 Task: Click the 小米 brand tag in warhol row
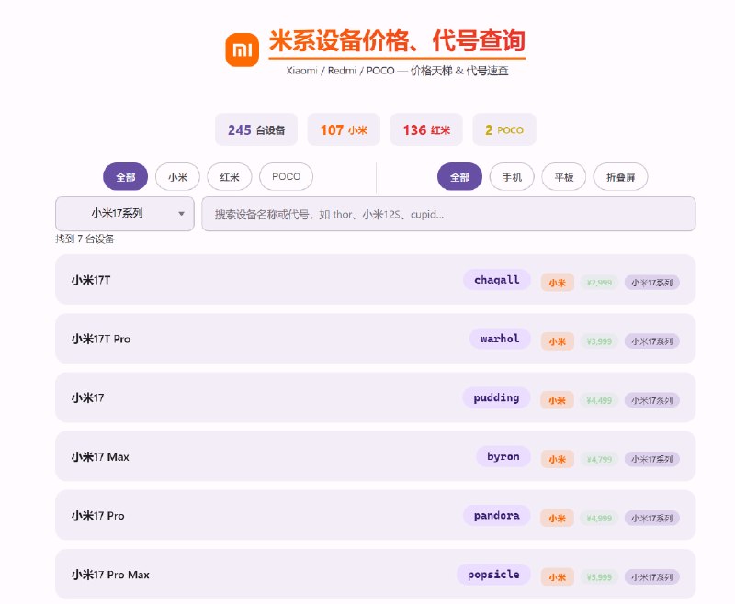[558, 341]
